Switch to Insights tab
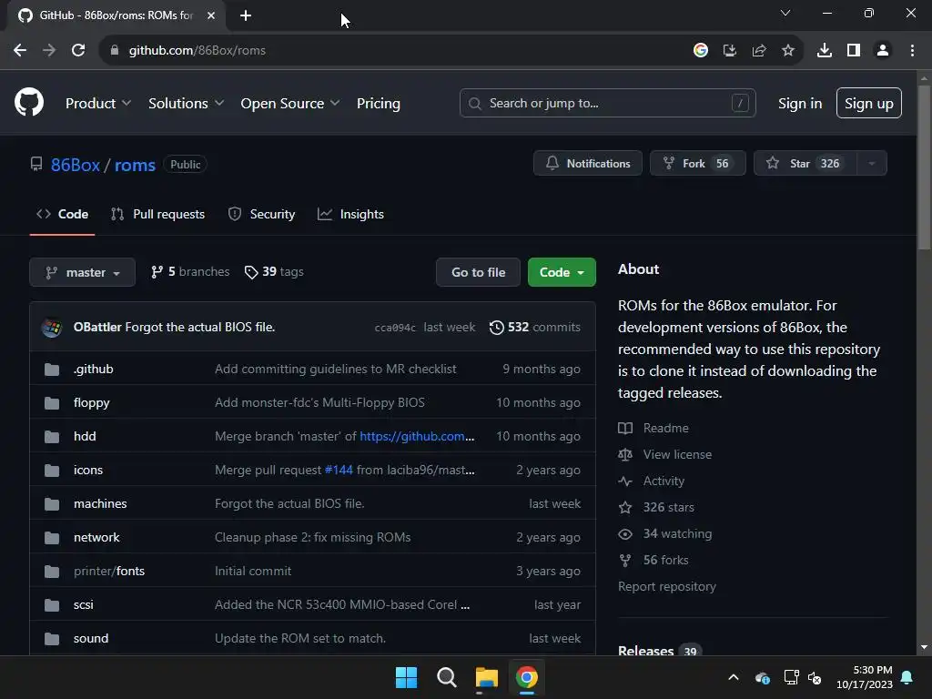This screenshot has height=699, width=932. [350, 214]
